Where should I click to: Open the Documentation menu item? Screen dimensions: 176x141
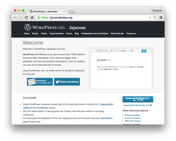click(57, 33)
